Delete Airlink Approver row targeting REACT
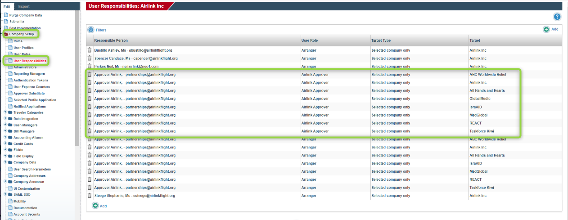This screenshot has height=220, width=568. [90, 123]
